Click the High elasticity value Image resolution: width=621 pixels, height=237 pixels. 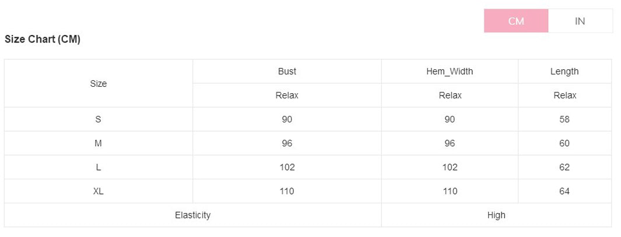(496, 215)
